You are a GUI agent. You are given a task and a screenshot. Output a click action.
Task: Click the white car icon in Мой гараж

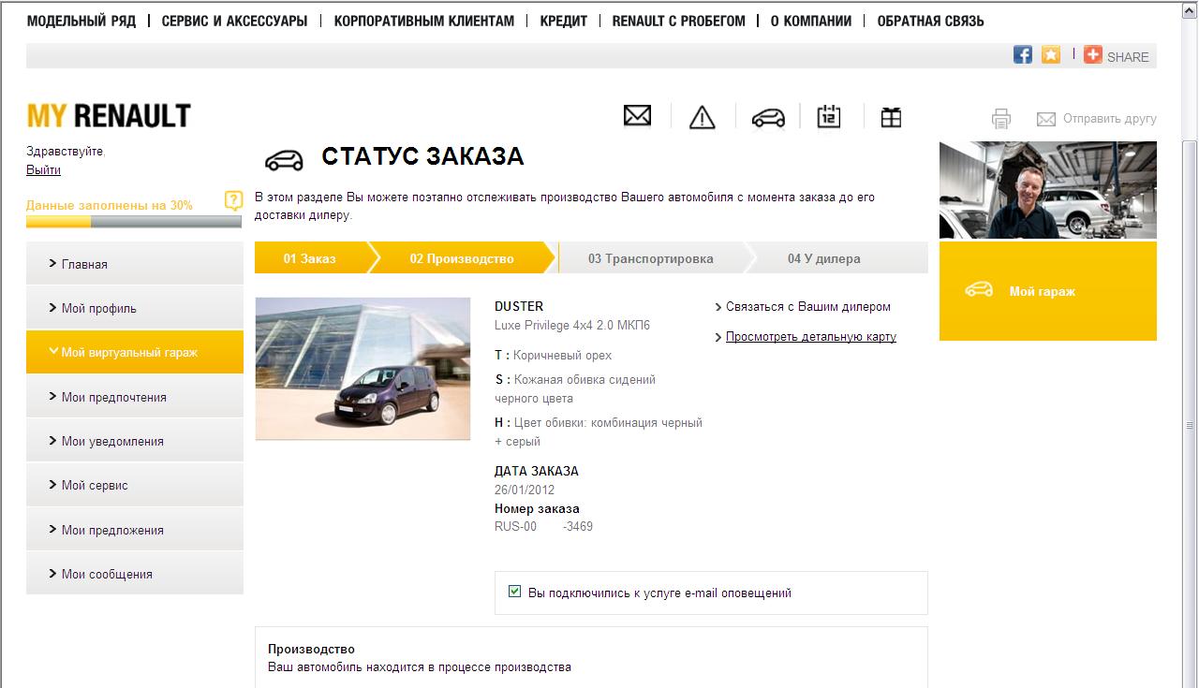[979, 289]
